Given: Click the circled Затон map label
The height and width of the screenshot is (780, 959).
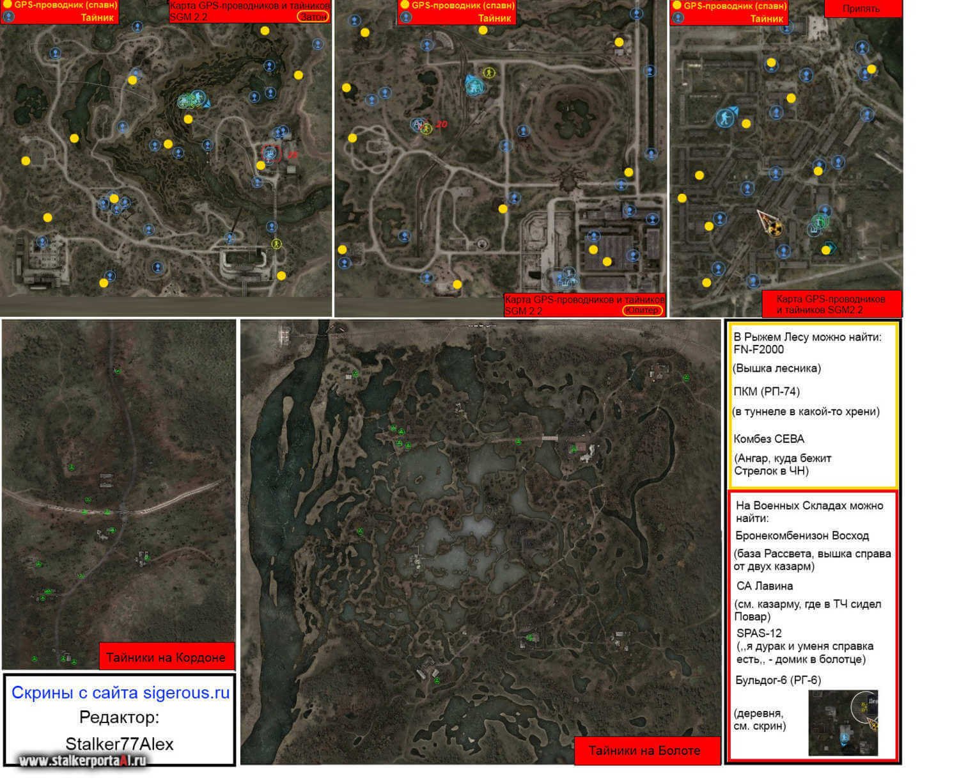Looking at the screenshot, I should pos(313,17).
